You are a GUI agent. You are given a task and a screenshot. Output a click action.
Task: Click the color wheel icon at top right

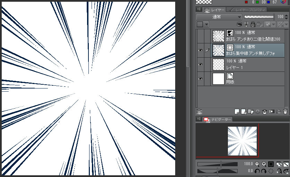click(x=283, y=1)
